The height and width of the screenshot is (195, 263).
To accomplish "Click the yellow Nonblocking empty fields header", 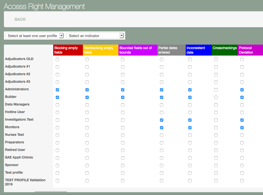I will [101, 50].
